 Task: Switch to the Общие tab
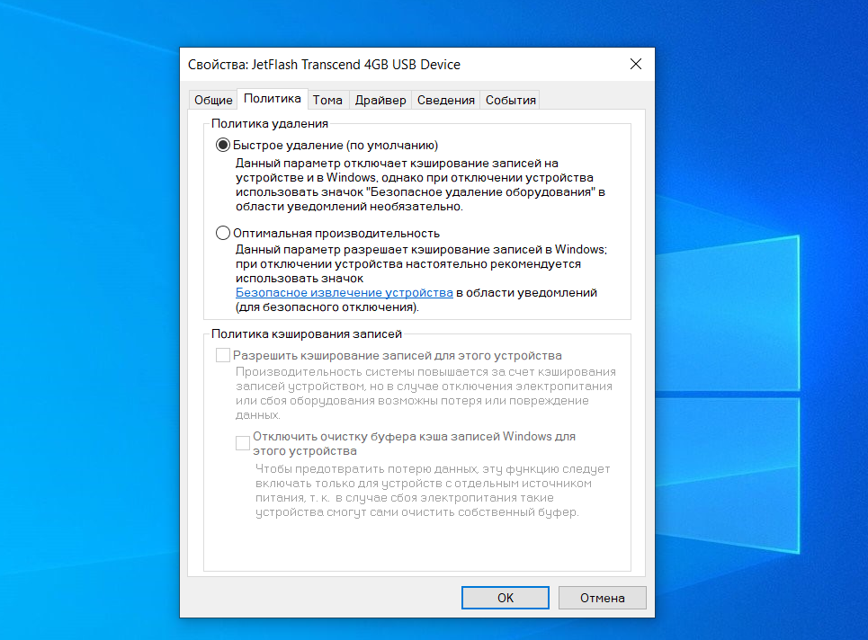(x=213, y=100)
